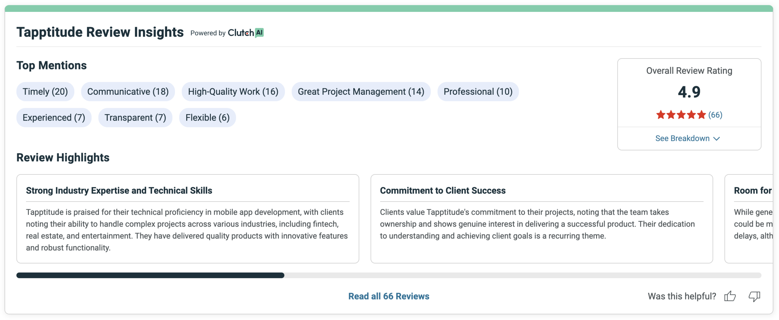The width and height of the screenshot is (779, 320).
Task: Expand the See Breakdown dropdown
Action: tap(687, 139)
